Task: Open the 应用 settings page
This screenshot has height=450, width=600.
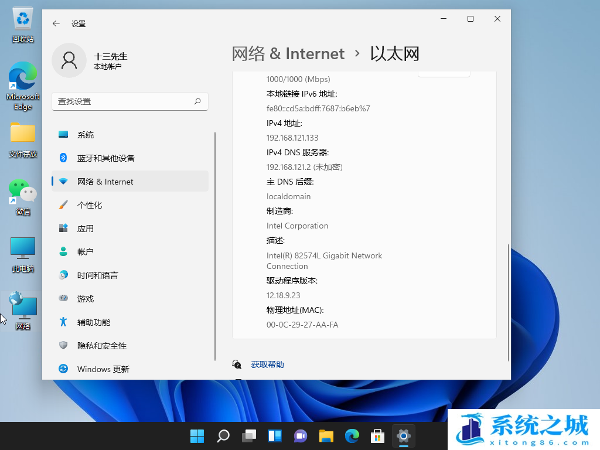Action: 85,229
